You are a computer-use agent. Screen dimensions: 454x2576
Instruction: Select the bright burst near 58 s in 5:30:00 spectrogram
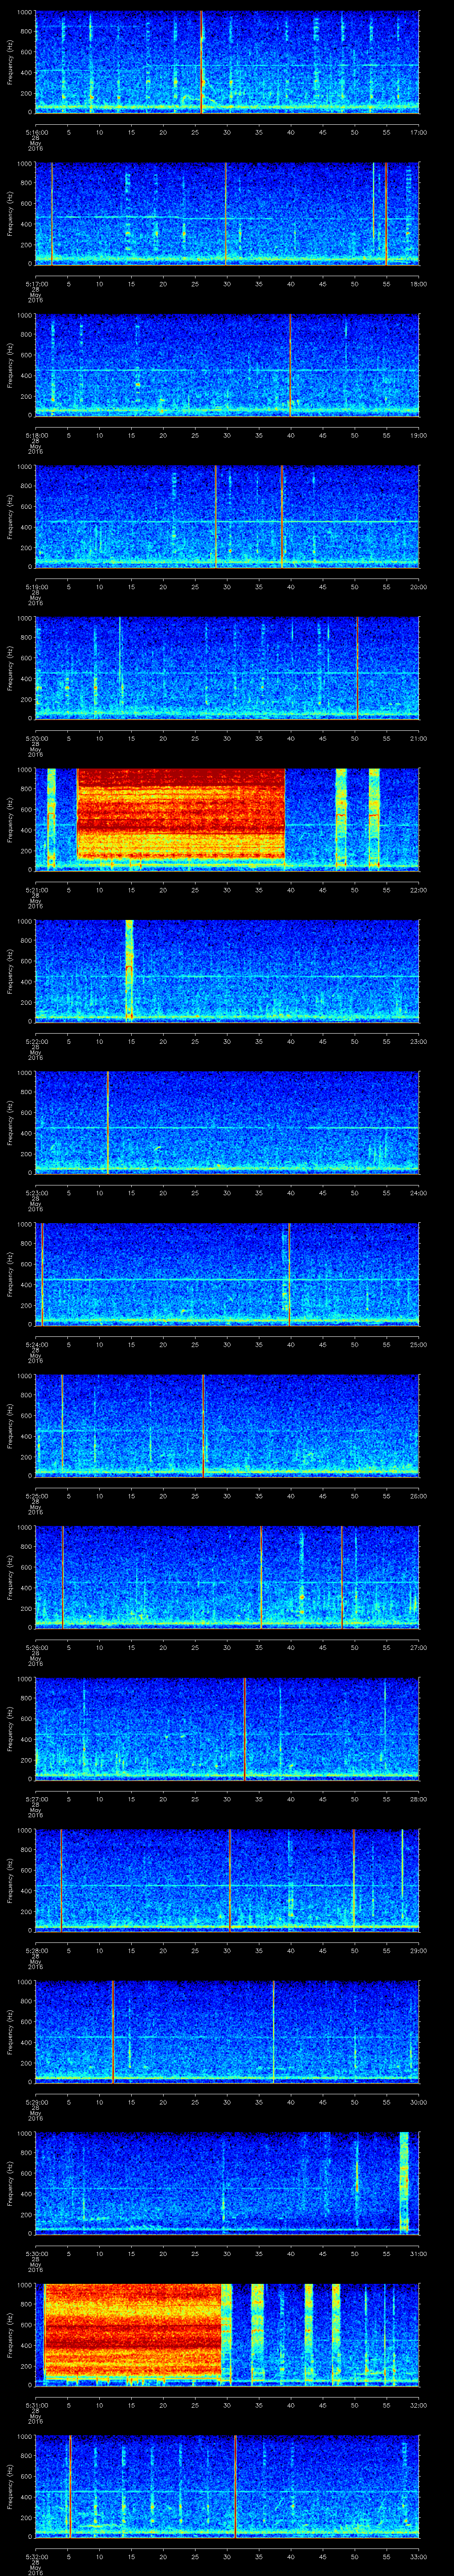pos(404,2182)
